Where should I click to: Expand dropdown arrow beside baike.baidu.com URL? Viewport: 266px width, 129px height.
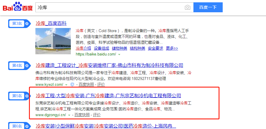click(119, 54)
